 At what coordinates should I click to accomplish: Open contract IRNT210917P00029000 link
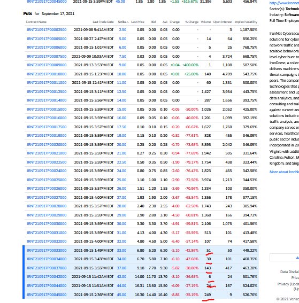tap(47, 215)
